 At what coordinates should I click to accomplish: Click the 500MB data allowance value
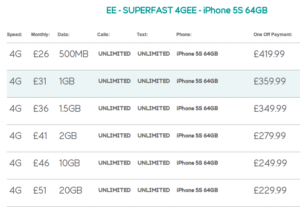(x=74, y=54)
